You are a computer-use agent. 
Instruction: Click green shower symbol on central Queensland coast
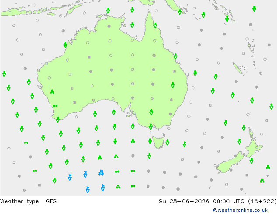[176, 56]
